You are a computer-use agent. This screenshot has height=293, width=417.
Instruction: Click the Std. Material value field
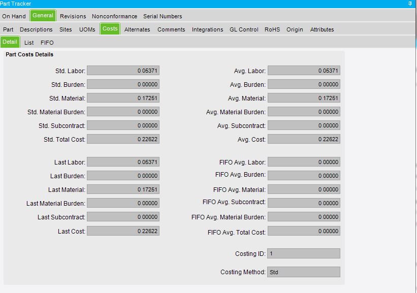(123, 98)
